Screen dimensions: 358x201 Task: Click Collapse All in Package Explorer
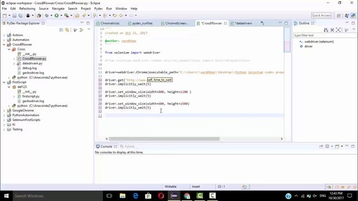pos(61,30)
